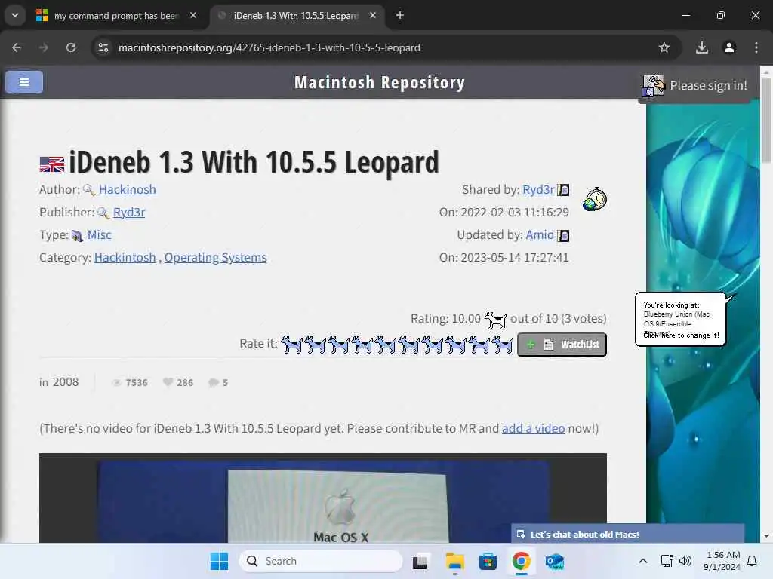Open Chrome three-dot menu
The image size is (773, 579).
point(756,47)
